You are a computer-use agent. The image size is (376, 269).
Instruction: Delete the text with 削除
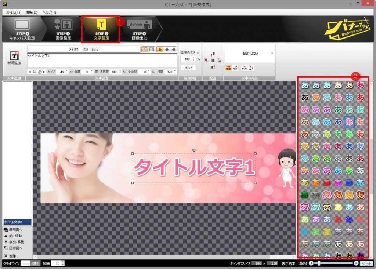pos(10,256)
